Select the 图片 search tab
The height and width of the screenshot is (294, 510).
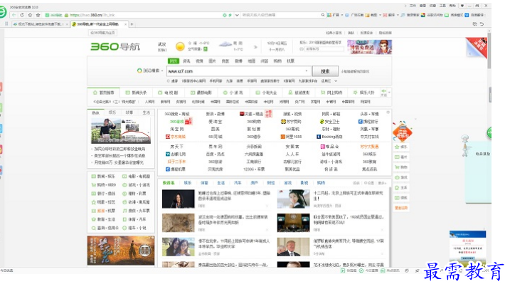pos(212,61)
